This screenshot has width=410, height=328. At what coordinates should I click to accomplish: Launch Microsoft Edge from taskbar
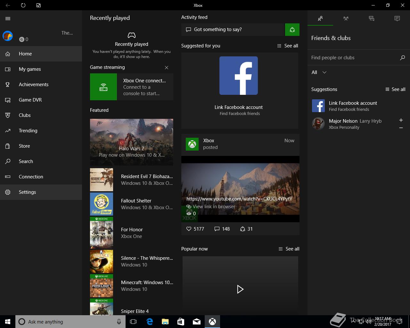(150, 322)
